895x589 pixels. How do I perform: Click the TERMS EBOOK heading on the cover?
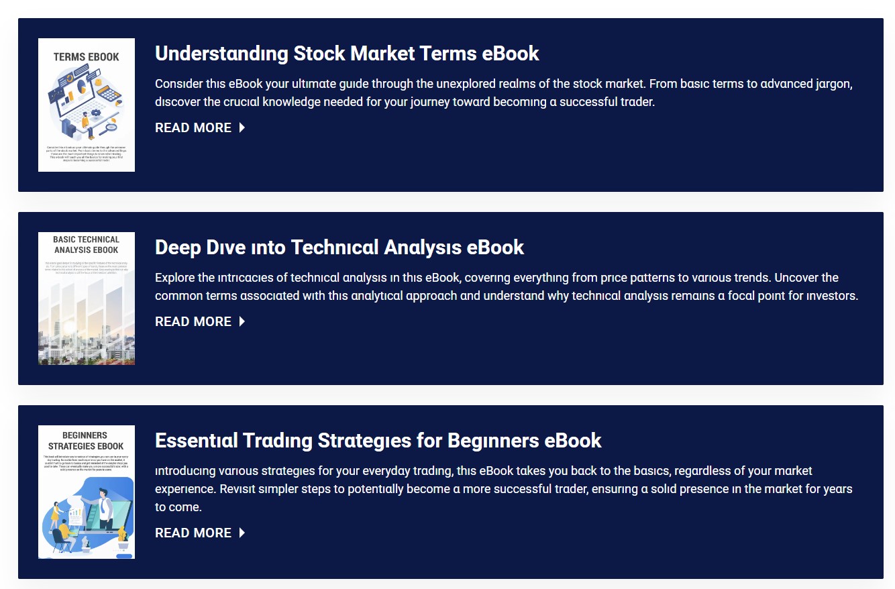pyautogui.click(x=87, y=57)
